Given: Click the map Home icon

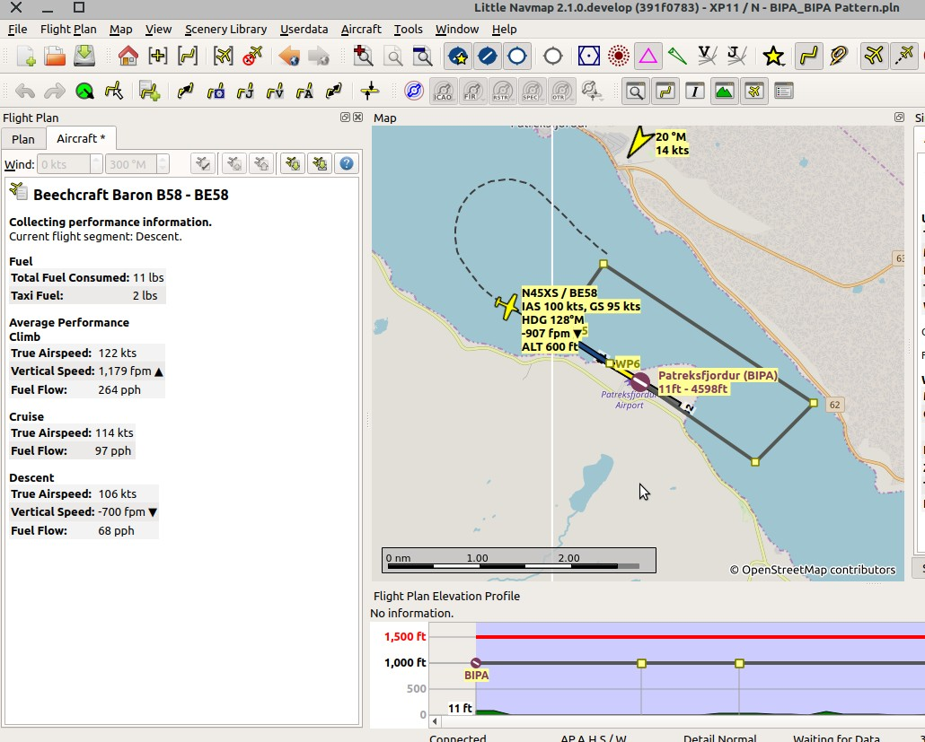Looking at the screenshot, I should [127, 56].
